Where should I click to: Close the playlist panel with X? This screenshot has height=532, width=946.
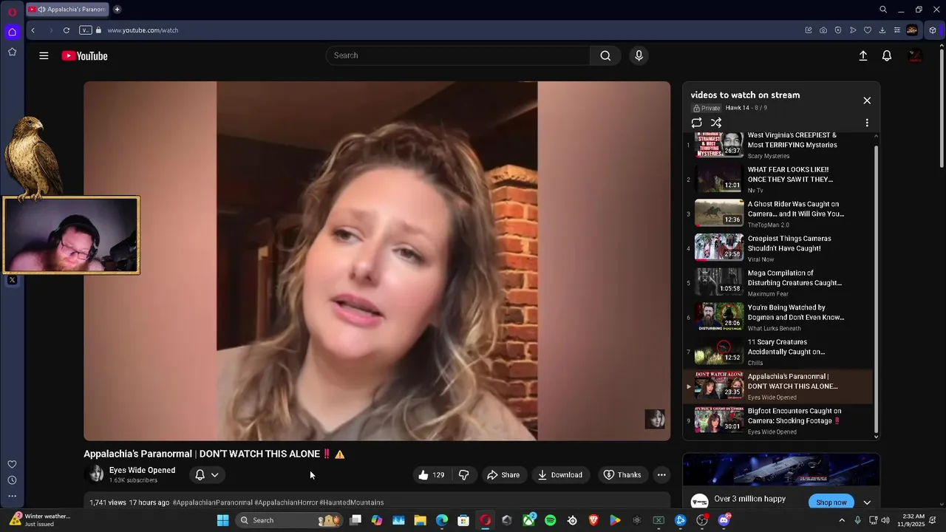tap(867, 100)
